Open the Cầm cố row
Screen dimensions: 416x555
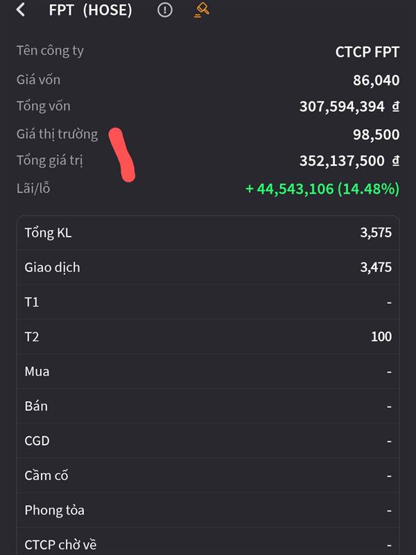(208, 475)
